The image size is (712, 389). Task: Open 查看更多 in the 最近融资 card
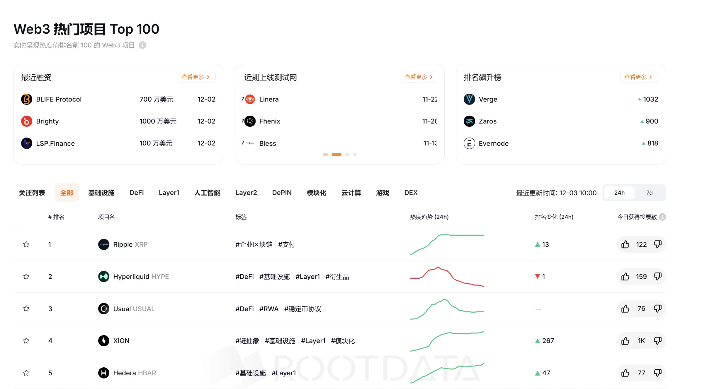[x=196, y=77]
